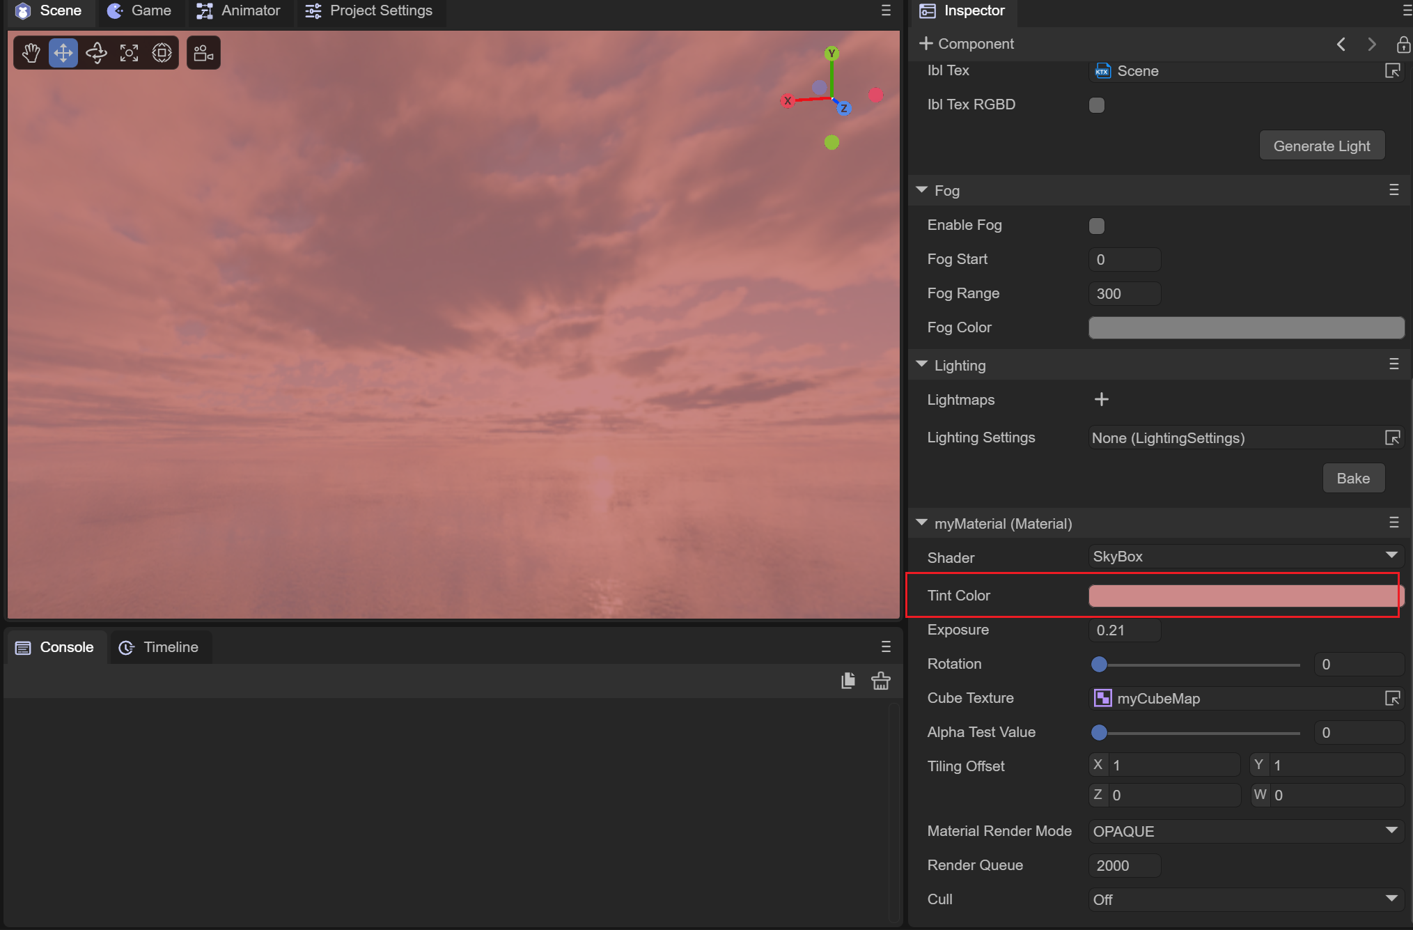Open the Material Render Mode dropdown
Viewport: 1413px width, 930px height.
(x=1245, y=831)
